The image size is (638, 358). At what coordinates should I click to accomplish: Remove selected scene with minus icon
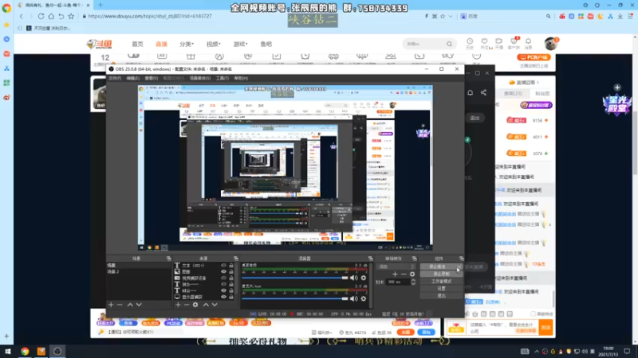120,305
